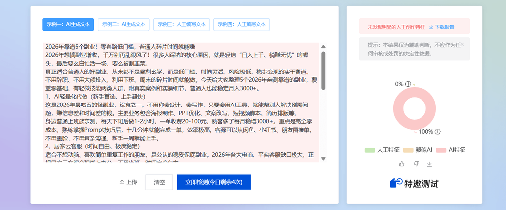Toggle the 人工特征 green legend swatch
The width and height of the screenshot is (506, 210).
click(370, 150)
